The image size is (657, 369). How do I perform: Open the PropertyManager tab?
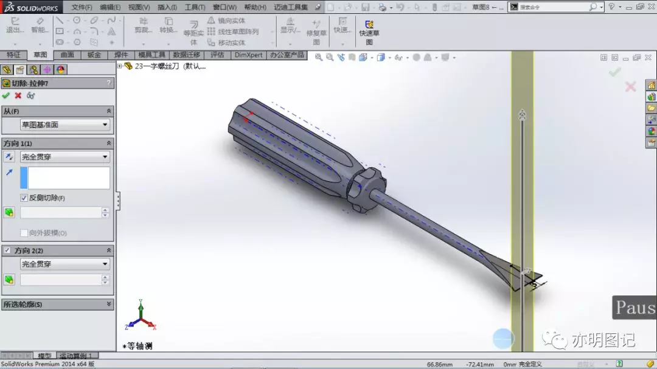point(20,69)
